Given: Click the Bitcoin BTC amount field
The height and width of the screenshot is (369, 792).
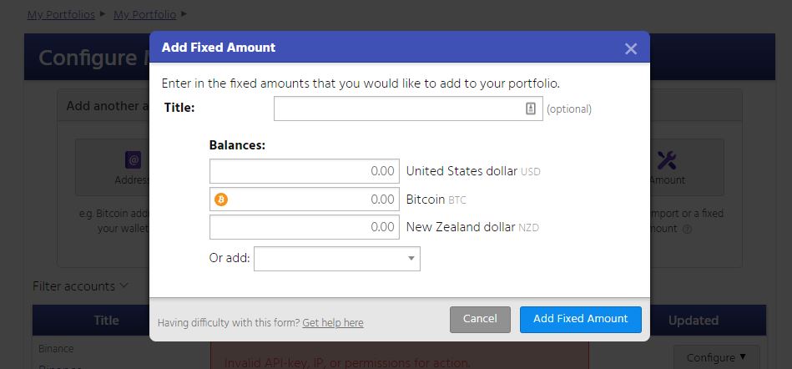Looking at the screenshot, I should 312,200.
